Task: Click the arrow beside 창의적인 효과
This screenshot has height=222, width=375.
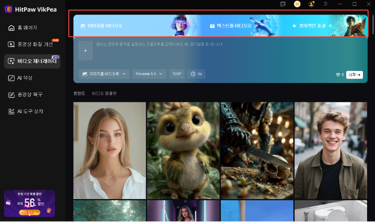Action: 330,25
